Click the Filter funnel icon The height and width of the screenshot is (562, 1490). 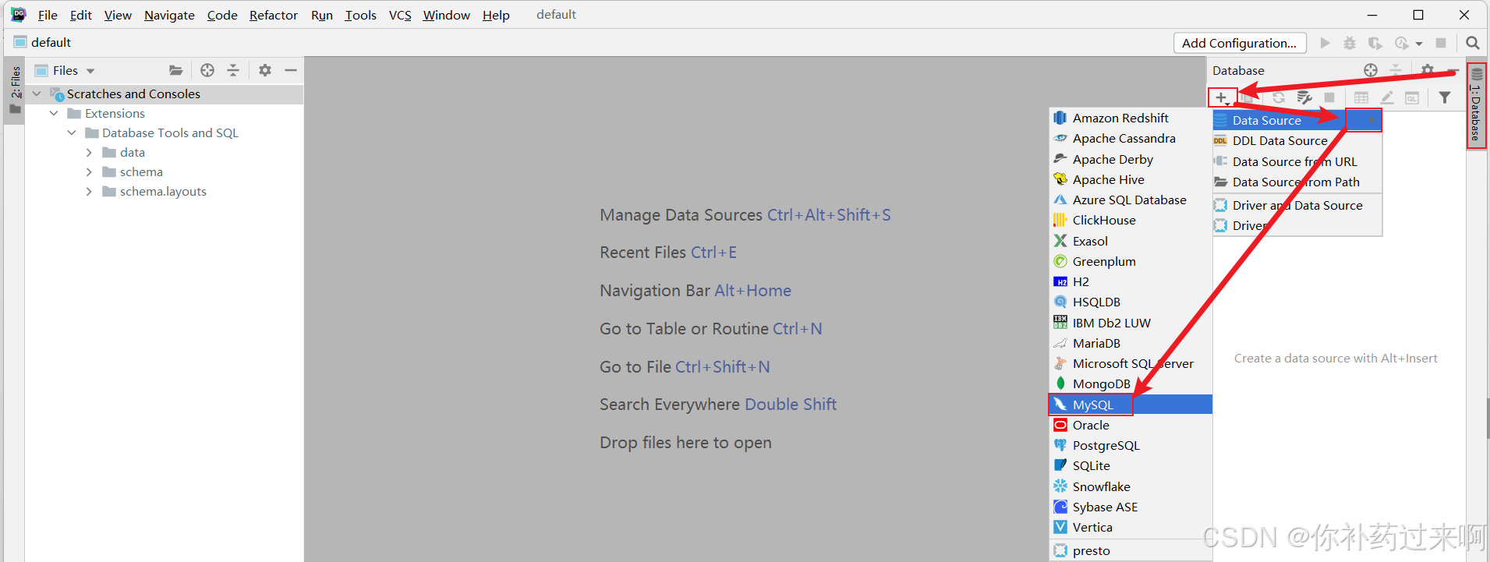(1445, 97)
